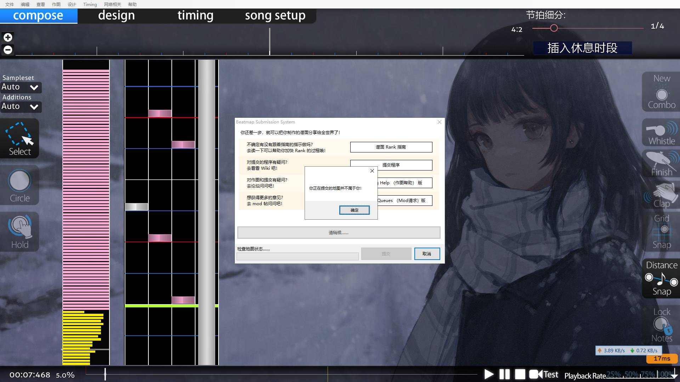The width and height of the screenshot is (680, 382).
Task: Toggle Clap hitsound
Action: click(661, 195)
